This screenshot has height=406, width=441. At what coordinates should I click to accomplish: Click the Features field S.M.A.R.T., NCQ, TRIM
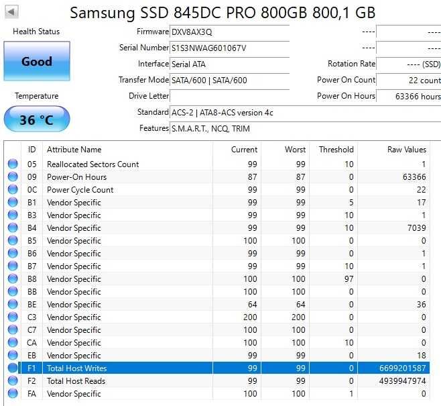(306, 128)
